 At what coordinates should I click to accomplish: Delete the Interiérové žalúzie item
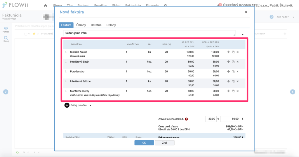point(238,81)
